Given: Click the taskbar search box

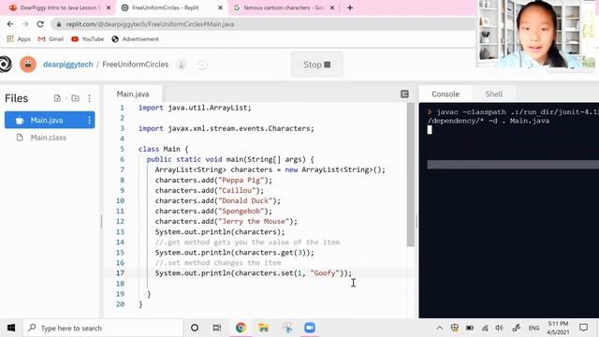Looking at the screenshot, I should [103, 328].
